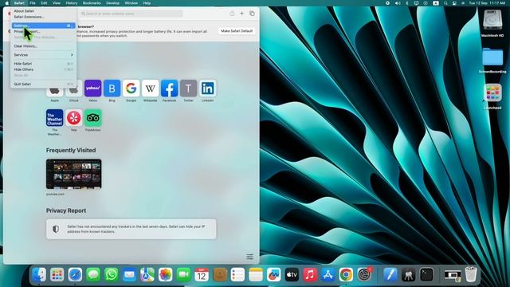510x287 pixels.
Task: Open Calendar from the Dock
Action: (202, 275)
